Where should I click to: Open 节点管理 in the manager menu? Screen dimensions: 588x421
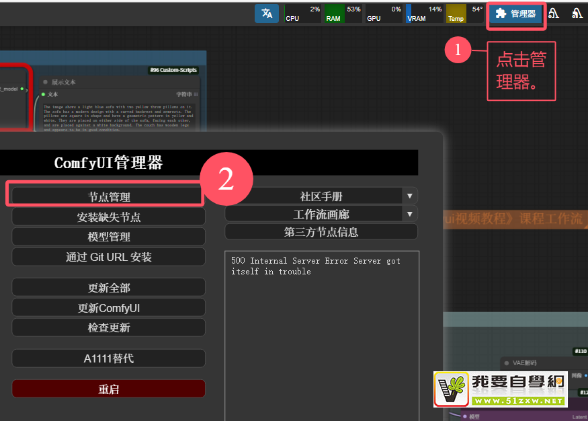[x=109, y=197]
